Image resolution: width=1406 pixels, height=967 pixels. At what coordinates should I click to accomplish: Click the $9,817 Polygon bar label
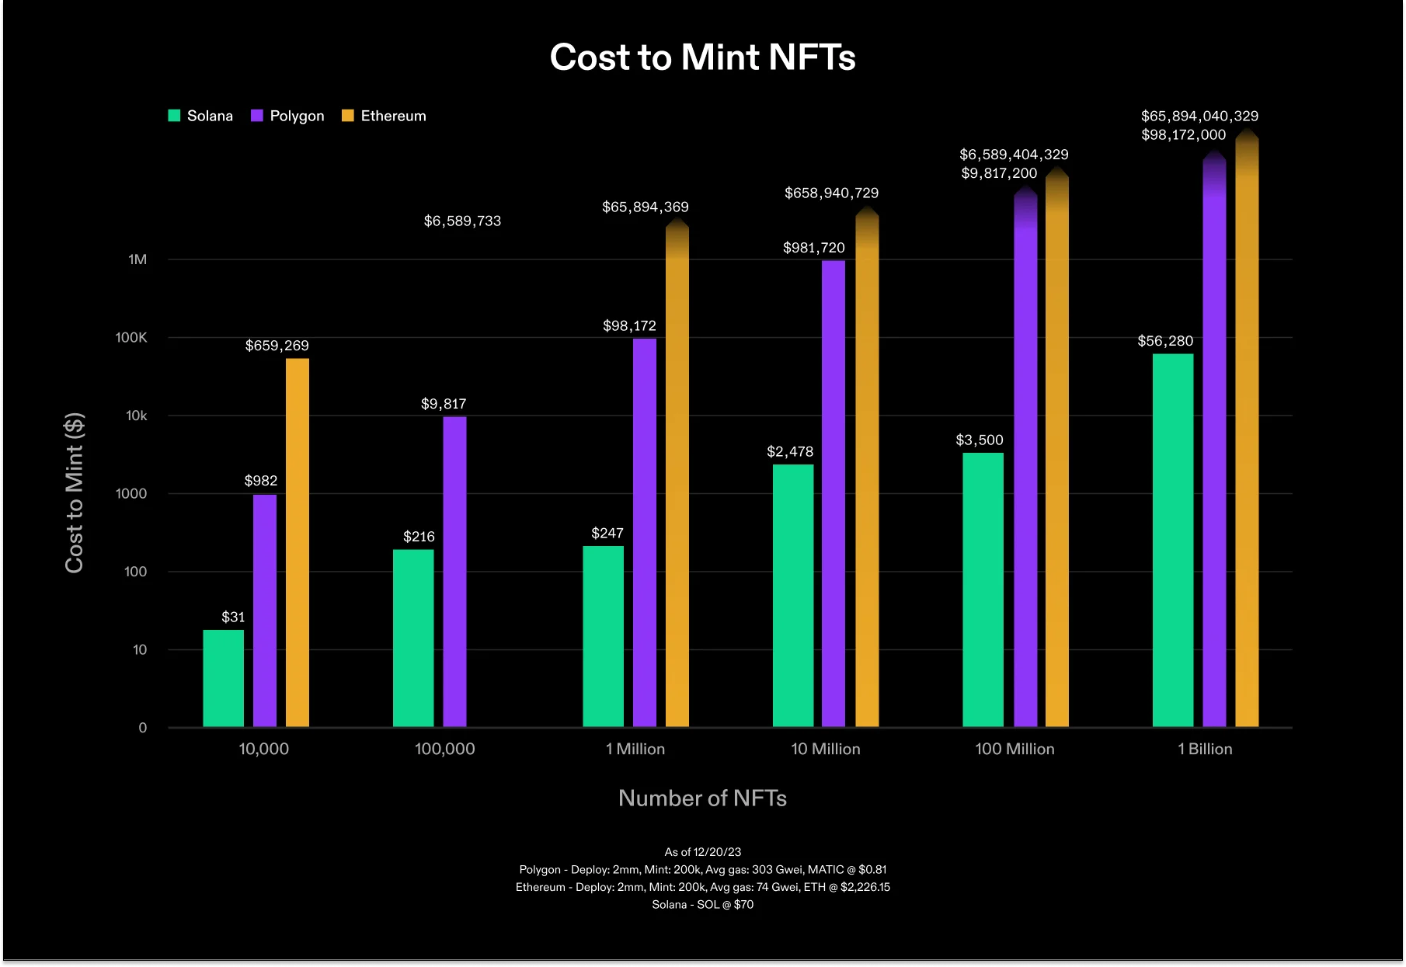[444, 404]
